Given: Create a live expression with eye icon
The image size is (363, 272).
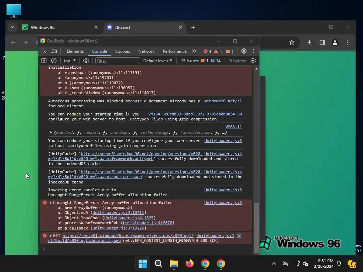Looking at the screenshot, I should (86, 61).
